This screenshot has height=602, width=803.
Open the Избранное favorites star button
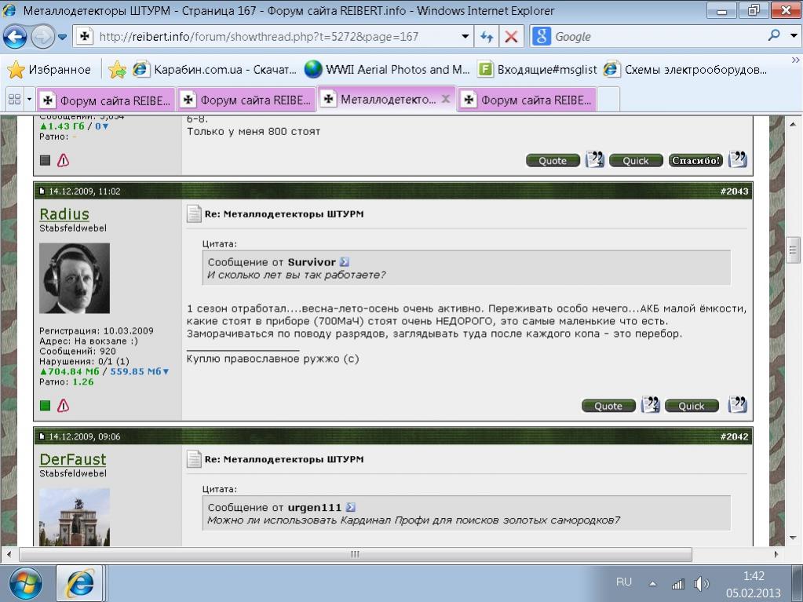49,70
